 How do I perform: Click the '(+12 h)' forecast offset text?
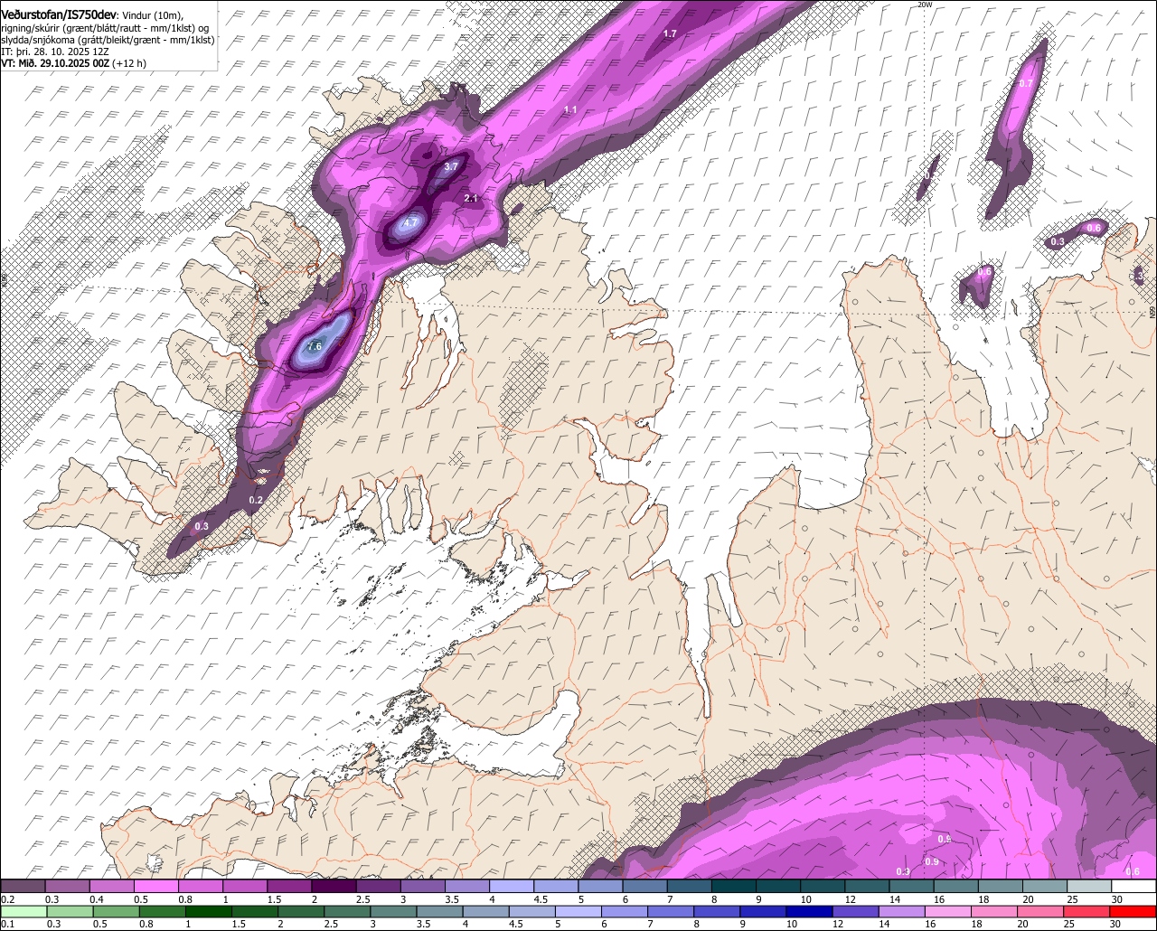click(129, 63)
